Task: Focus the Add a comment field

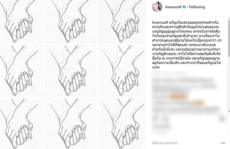Action: coord(166,143)
